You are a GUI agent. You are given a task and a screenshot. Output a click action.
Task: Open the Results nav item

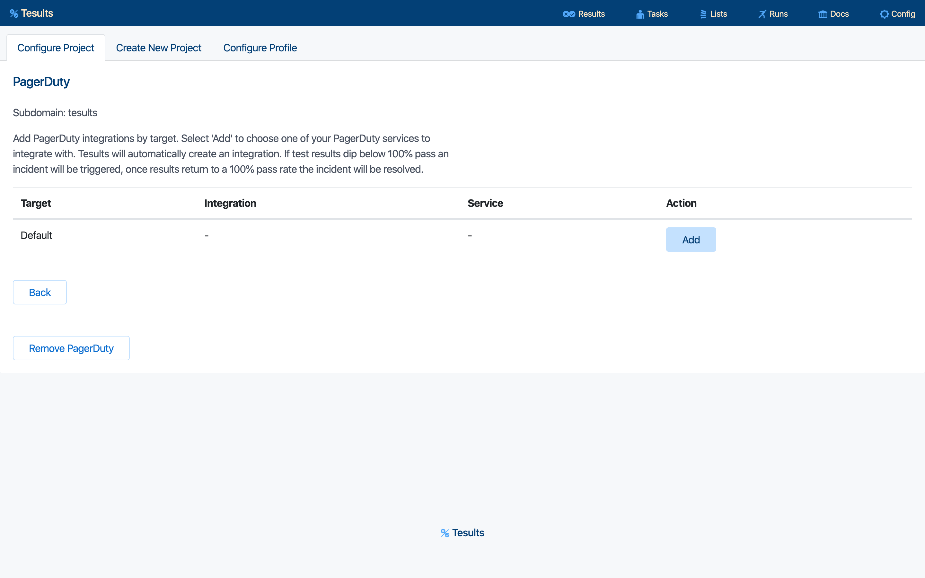[x=584, y=14]
